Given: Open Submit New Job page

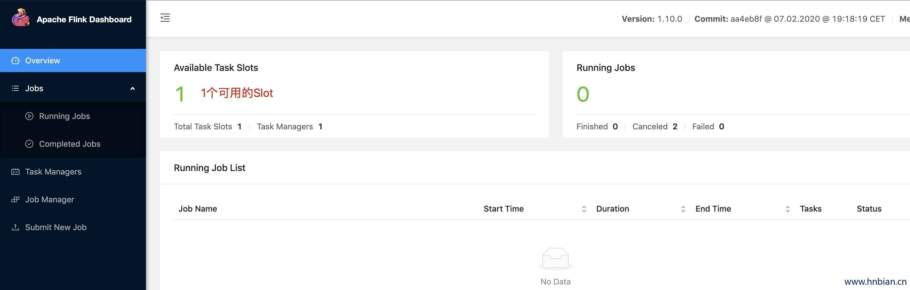Looking at the screenshot, I should pos(56,227).
